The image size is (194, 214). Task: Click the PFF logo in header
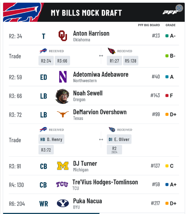pos(170,12)
